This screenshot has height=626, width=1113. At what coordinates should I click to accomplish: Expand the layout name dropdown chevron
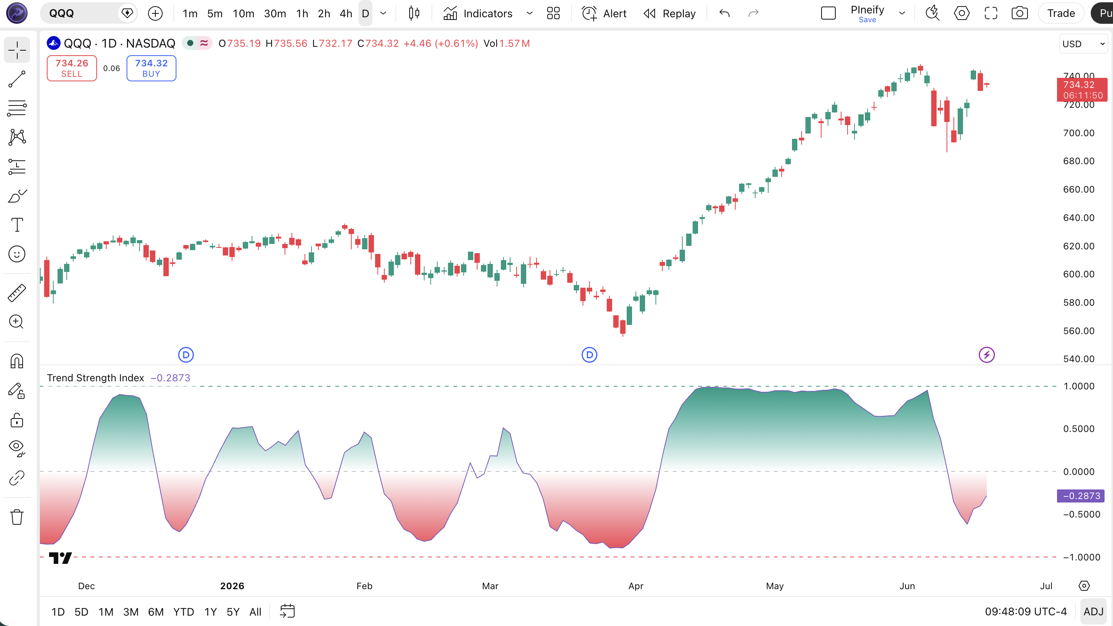click(902, 13)
